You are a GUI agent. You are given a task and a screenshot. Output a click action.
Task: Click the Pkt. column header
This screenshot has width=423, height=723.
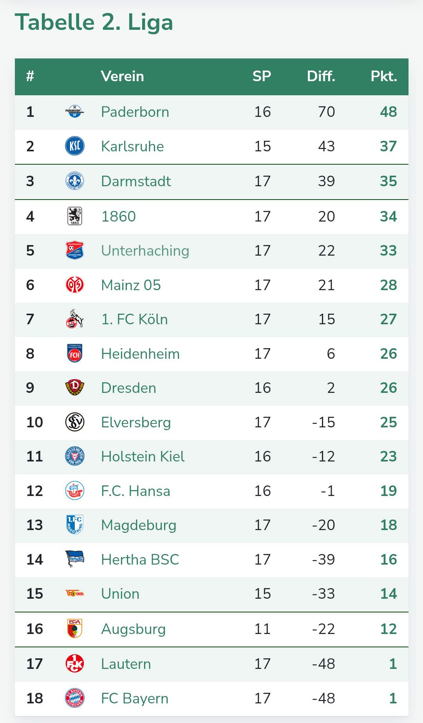(x=384, y=76)
